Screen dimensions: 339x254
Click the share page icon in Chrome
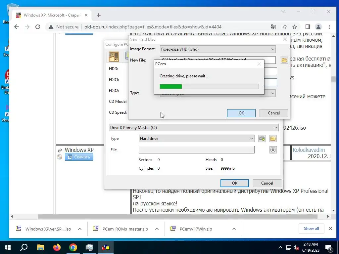point(284,27)
